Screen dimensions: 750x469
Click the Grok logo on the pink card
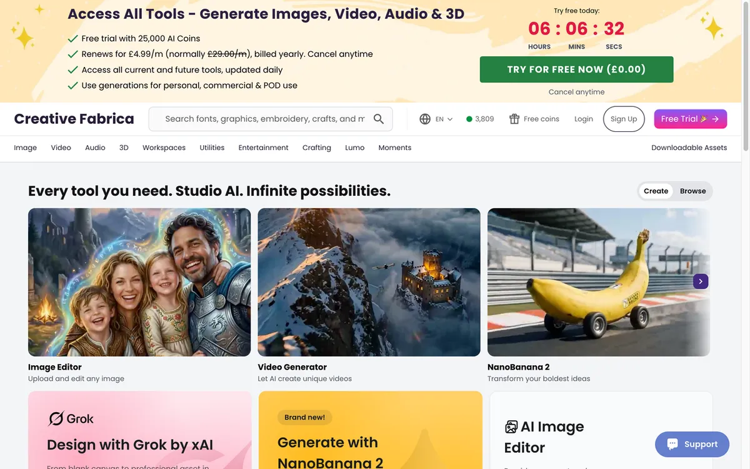click(71, 418)
